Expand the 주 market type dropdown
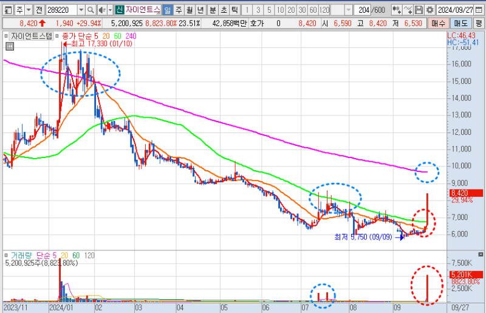The height and width of the screenshot is (313, 486). [29, 10]
